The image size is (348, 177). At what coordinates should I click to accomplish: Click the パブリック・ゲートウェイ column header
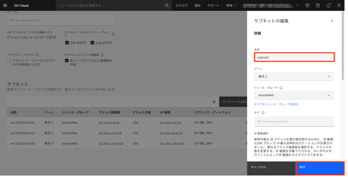[x=212, y=112]
